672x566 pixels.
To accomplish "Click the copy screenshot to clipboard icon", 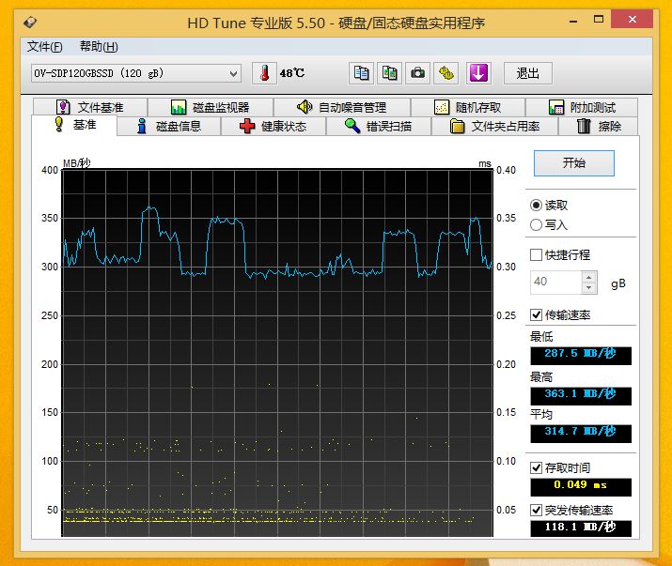I will 389,73.
